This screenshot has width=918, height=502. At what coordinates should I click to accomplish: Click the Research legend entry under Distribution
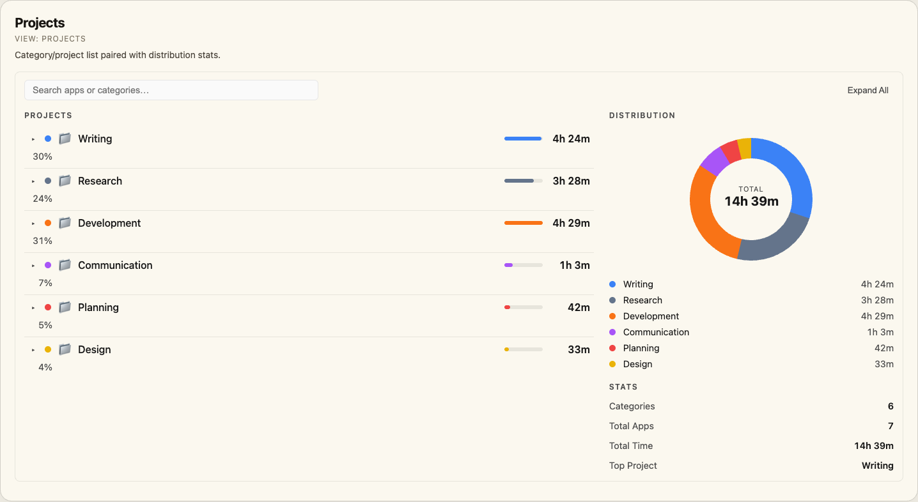[x=751, y=300]
